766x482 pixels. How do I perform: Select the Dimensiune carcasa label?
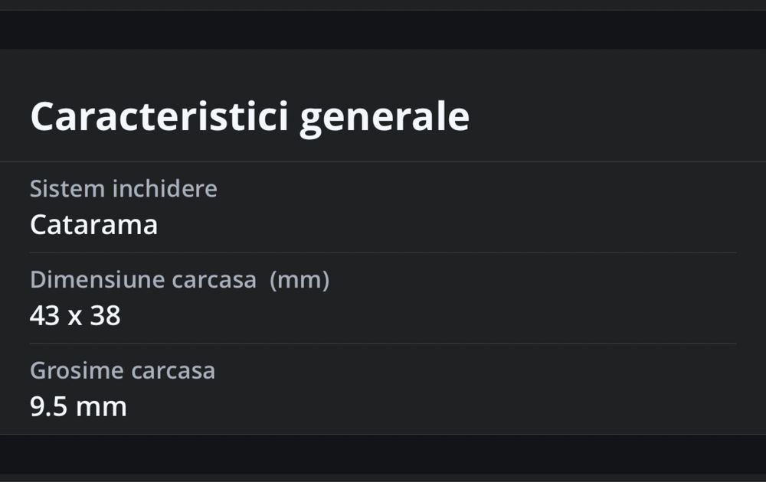[x=143, y=280]
